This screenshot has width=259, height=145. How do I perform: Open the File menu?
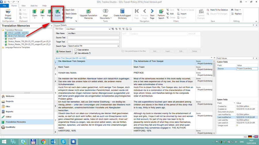[x=4, y=6]
